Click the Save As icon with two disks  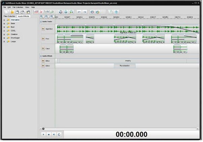(23, 12)
